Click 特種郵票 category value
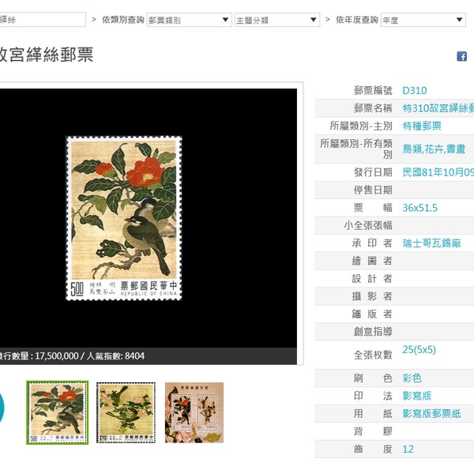 422,126
